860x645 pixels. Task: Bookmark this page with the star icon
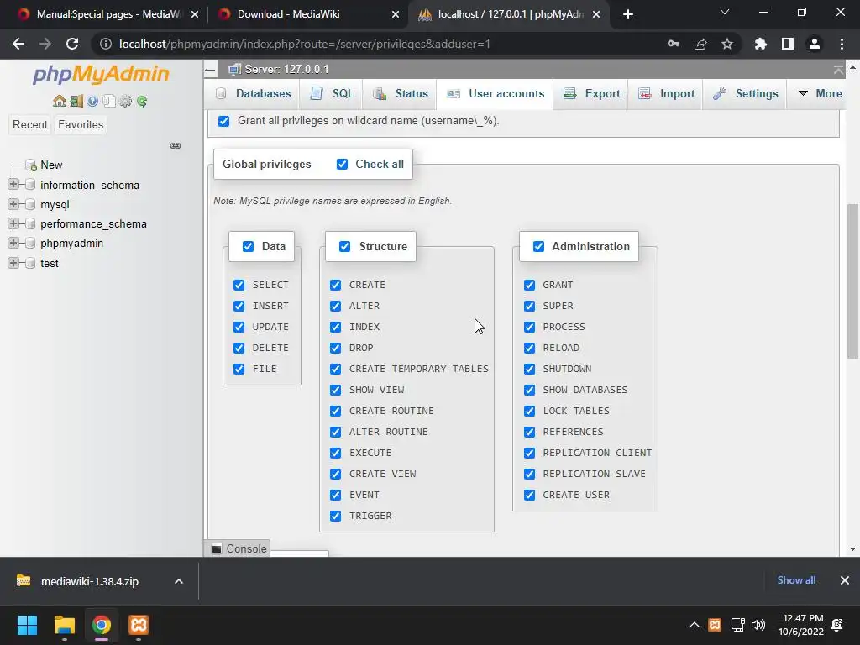(727, 44)
